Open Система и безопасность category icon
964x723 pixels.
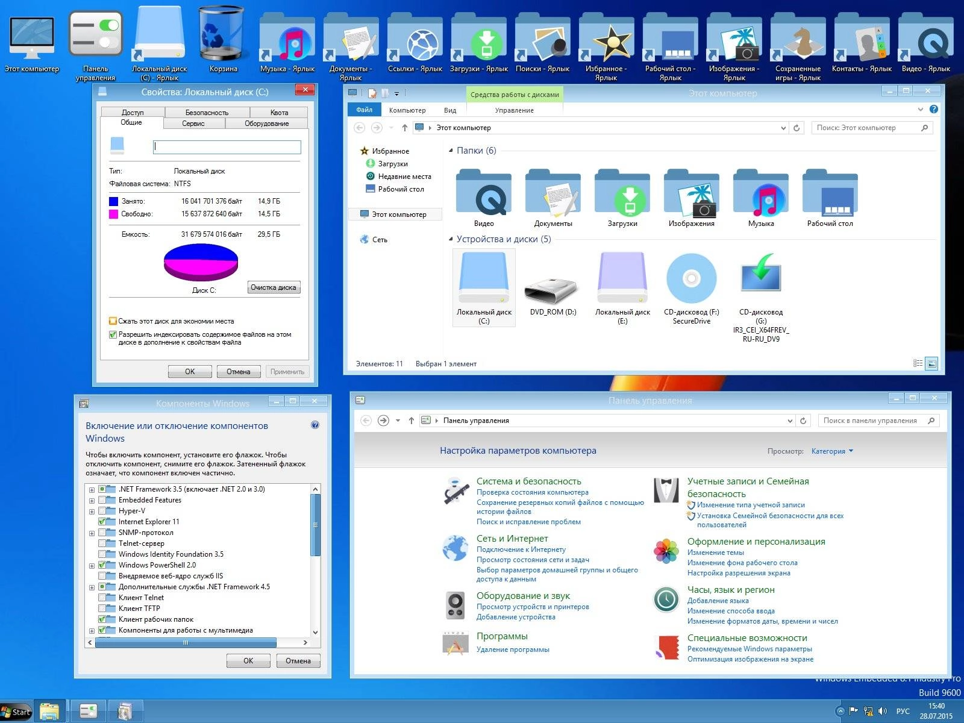pos(456,490)
